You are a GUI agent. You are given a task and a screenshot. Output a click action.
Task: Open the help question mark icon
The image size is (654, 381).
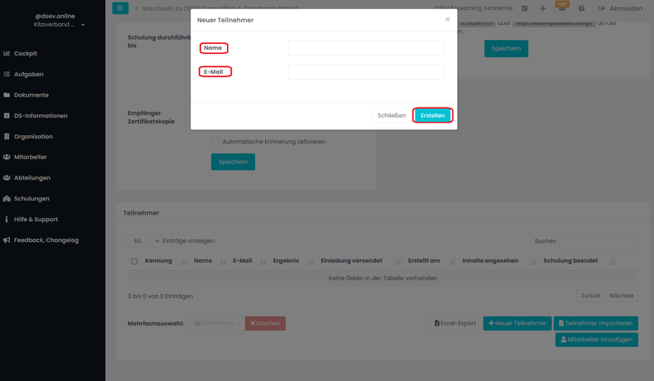[581, 9]
